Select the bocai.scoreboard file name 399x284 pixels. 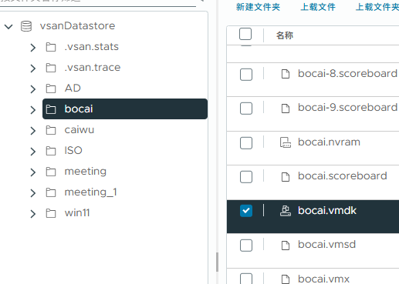tap(343, 176)
